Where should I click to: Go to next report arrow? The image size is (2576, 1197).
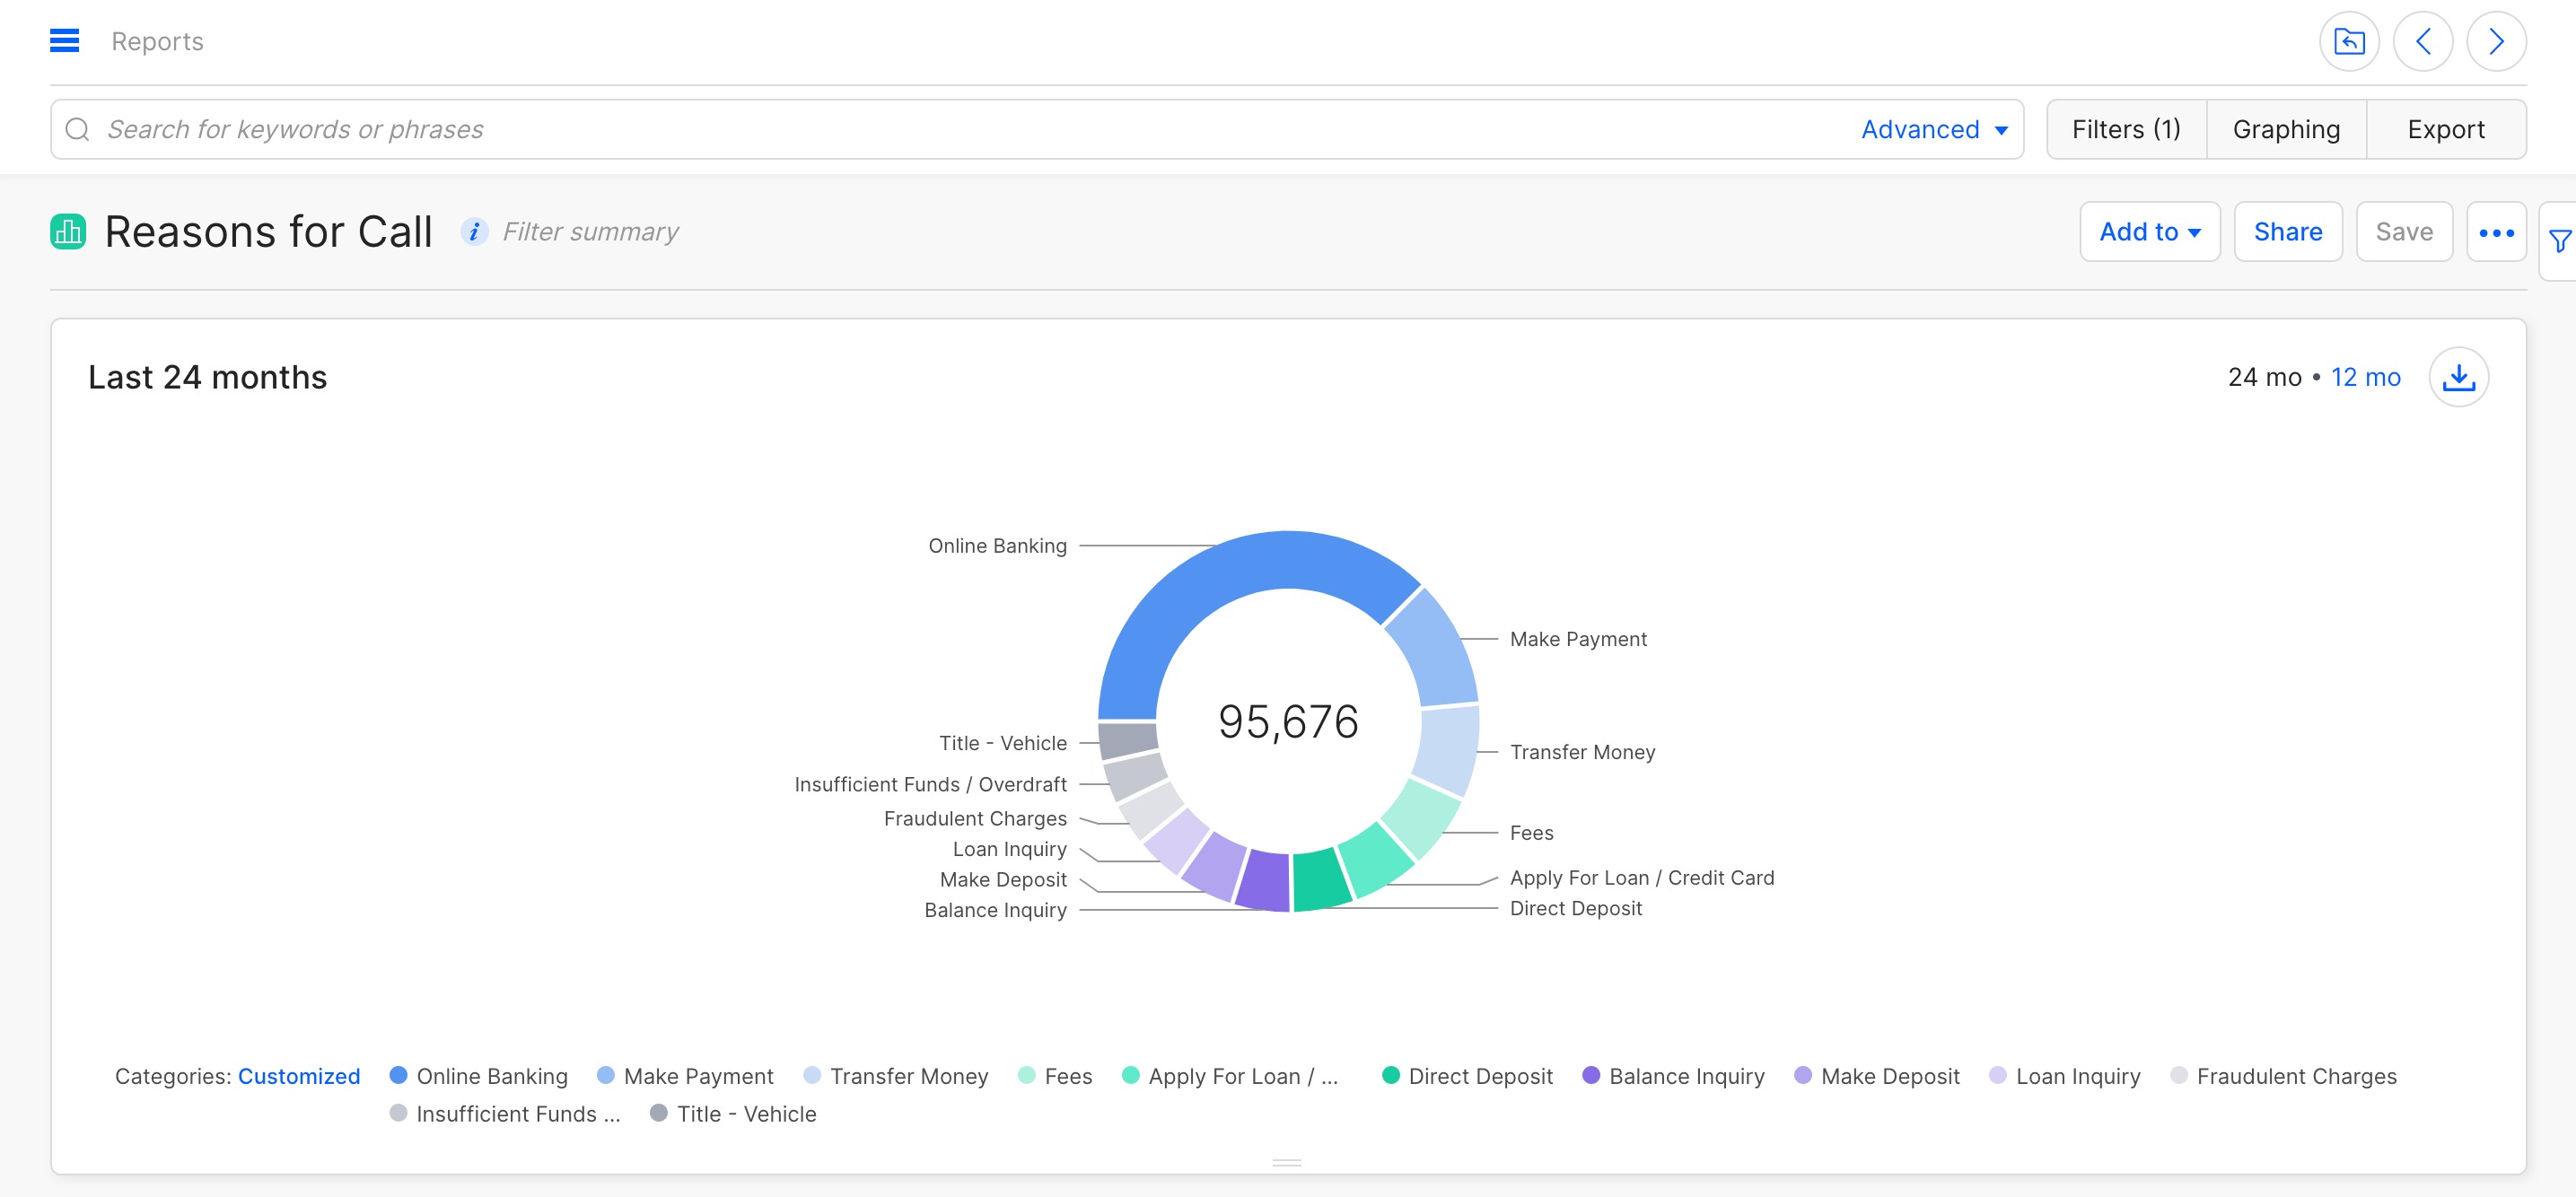[2496, 41]
